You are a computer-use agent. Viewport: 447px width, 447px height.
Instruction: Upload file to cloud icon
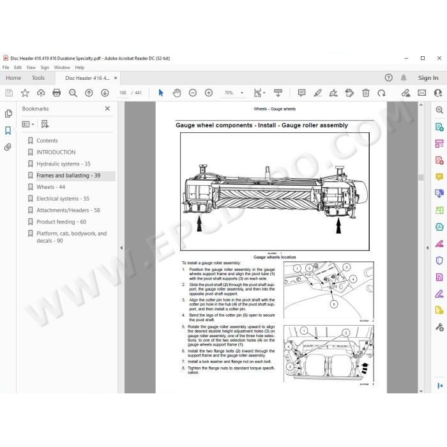click(x=41, y=93)
